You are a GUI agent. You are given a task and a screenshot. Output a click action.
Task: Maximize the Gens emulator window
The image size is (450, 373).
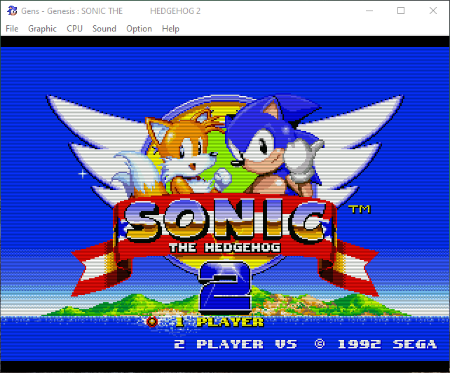[x=401, y=11]
